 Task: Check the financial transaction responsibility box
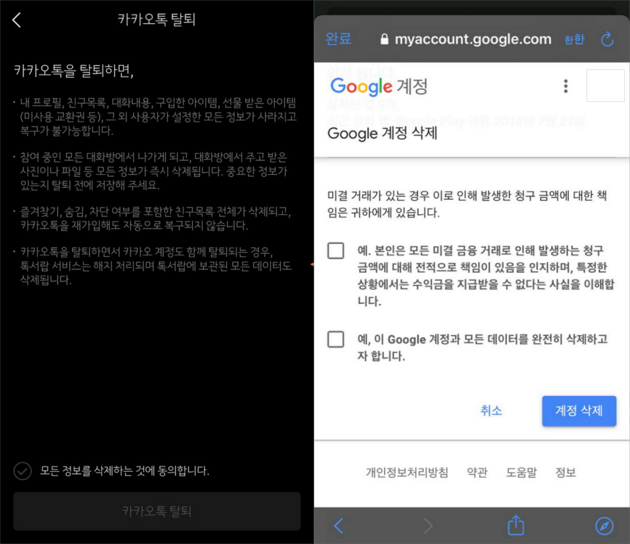pyautogui.click(x=336, y=250)
